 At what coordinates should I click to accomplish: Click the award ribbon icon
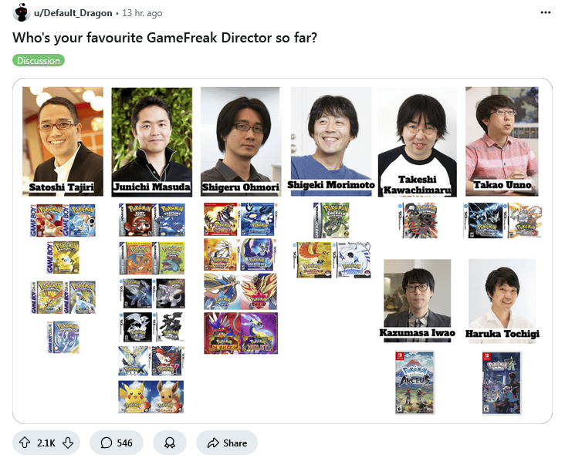tap(170, 443)
